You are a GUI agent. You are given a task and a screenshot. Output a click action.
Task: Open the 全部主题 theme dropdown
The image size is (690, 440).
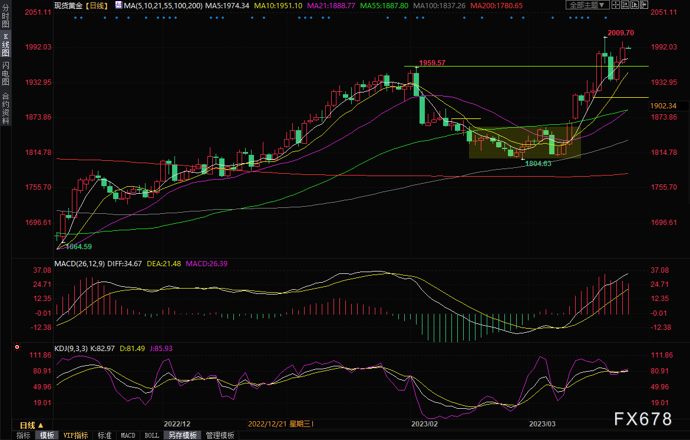(x=587, y=5)
